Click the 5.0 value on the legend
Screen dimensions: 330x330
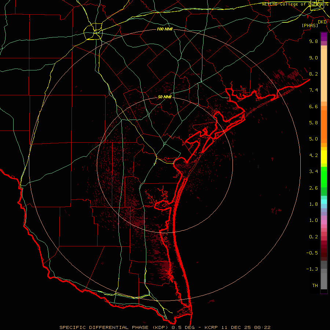(313, 139)
